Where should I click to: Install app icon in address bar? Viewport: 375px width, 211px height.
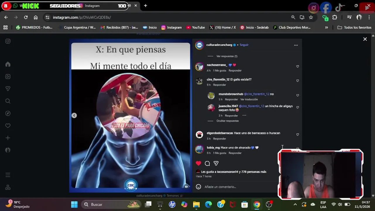pos(302,17)
